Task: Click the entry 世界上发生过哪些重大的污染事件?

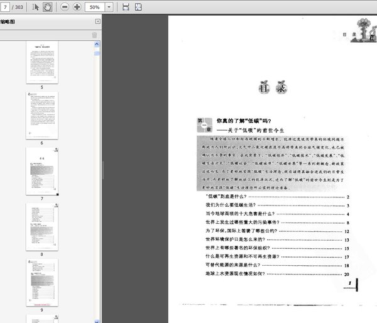Action: click(243, 222)
